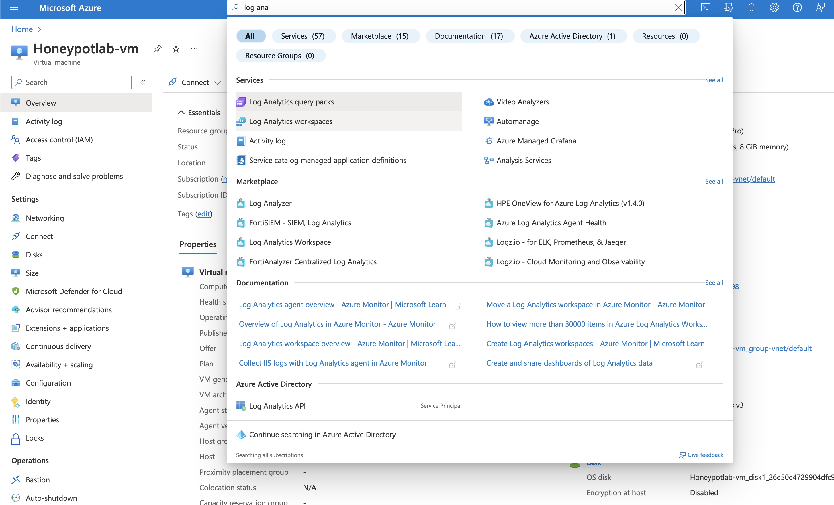The height and width of the screenshot is (505, 834).
Task: Click the Log Analytics query packs icon
Action: click(241, 102)
